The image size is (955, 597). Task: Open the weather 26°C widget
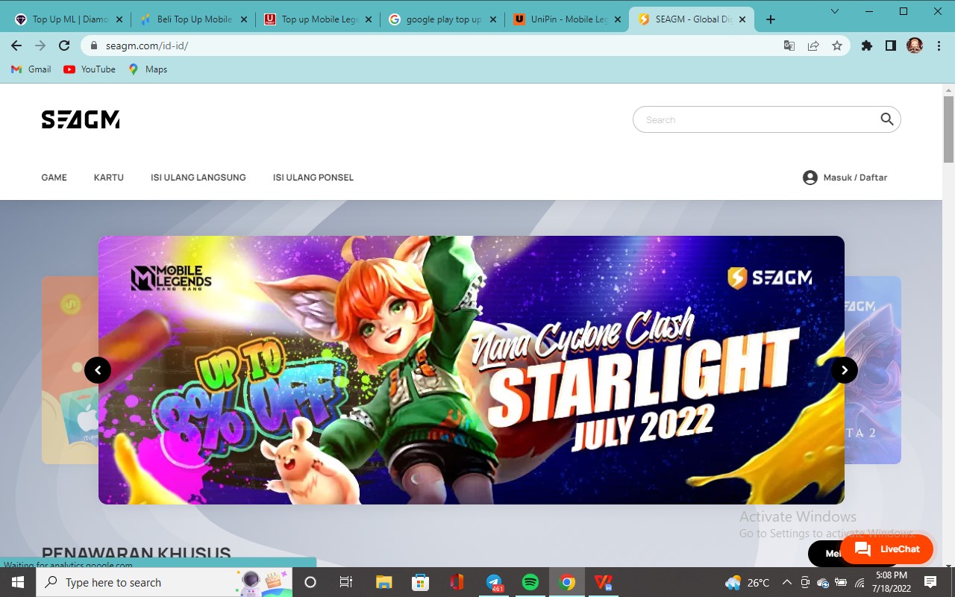point(747,582)
